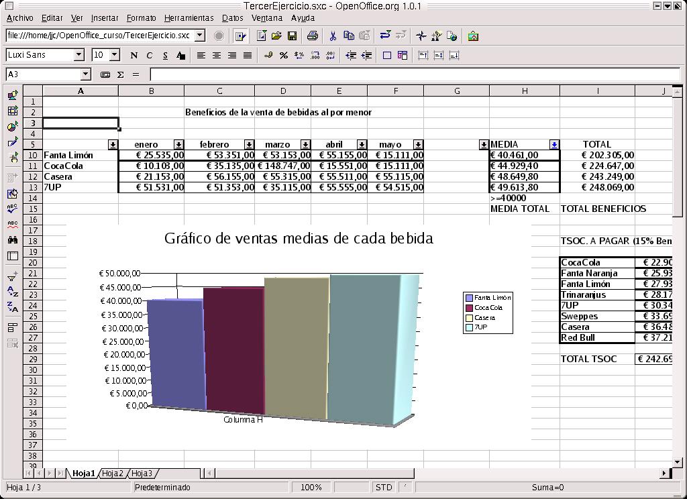Sort descending with the Z-A icon
687x499 pixels.
(13, 307)
